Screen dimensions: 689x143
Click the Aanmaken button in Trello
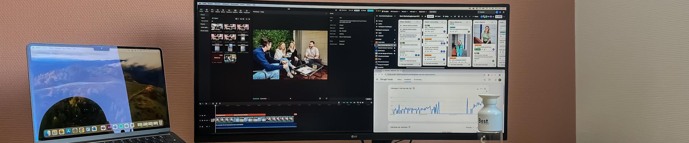(433, 11)
